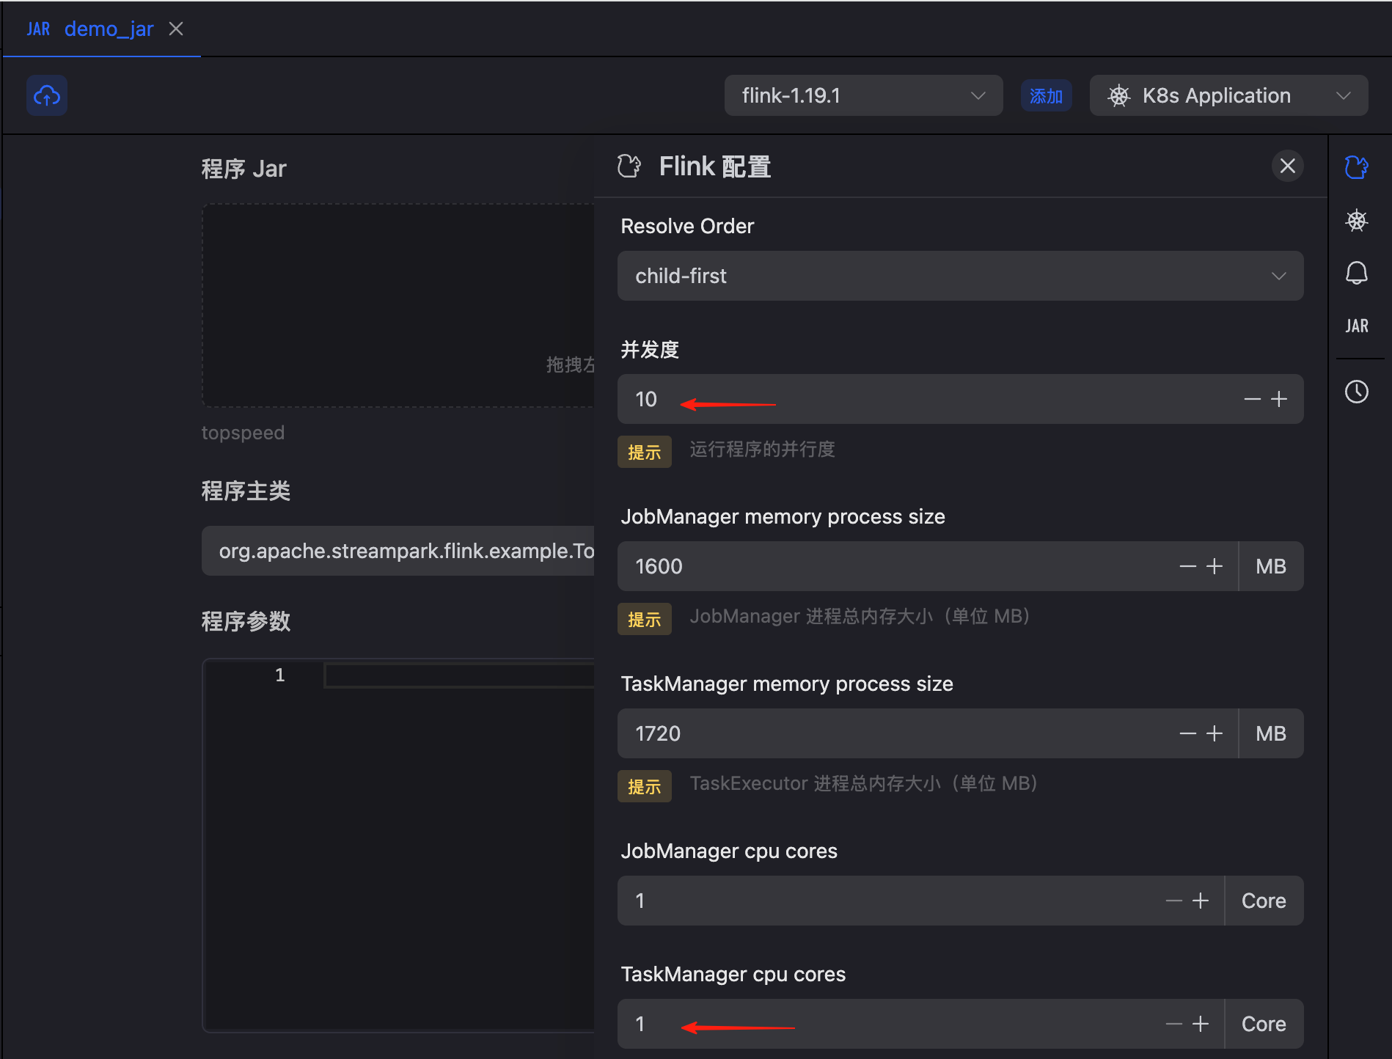Open Kubernetes settings icon in right sidebar
1392x1059 pixels.
coord(1356,221)
